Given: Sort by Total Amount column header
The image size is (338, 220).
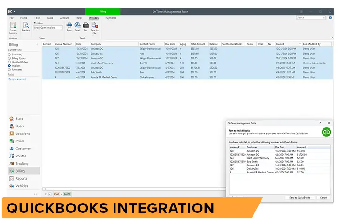Looking at the screenshot, I should tap(199, 44).
